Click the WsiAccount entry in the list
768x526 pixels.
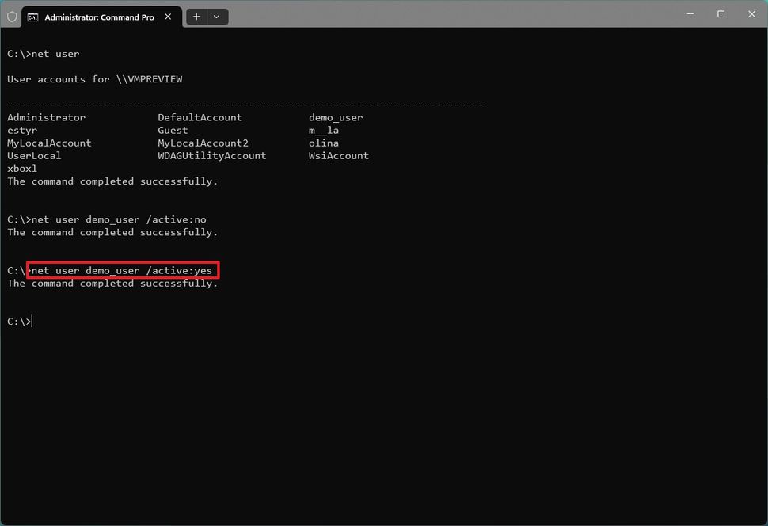pyautogui.click(x=338, y=155)
